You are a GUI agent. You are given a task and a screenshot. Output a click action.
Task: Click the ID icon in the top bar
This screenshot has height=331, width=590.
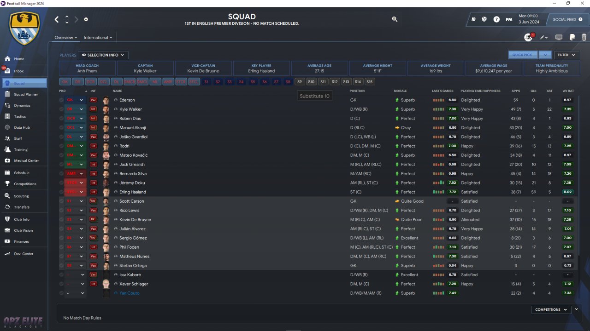[x=473, y=19]
